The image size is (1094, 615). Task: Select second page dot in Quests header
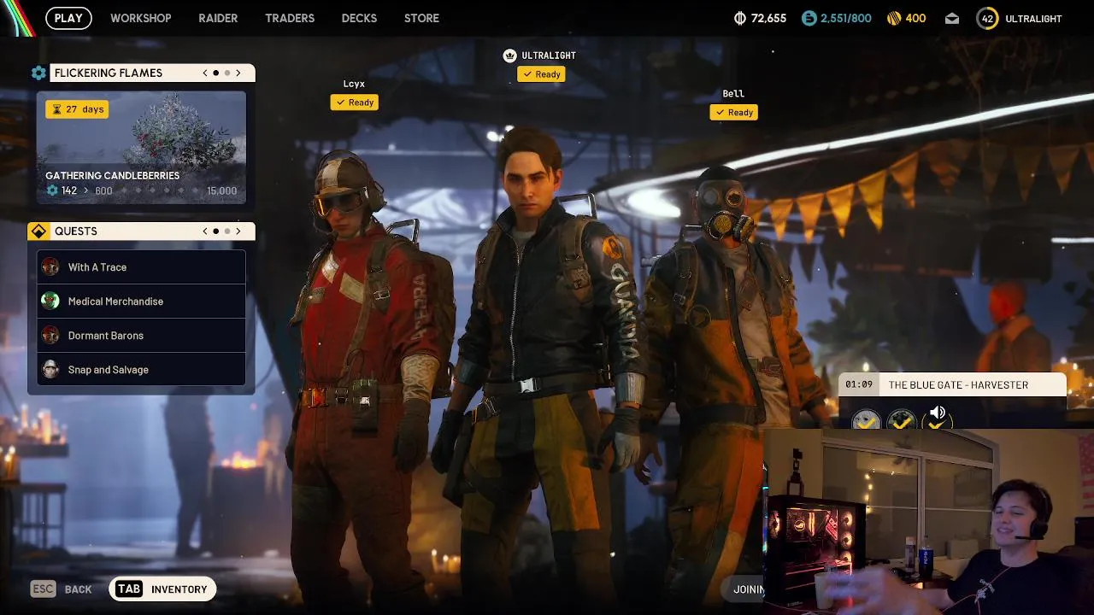click(226, 231)
